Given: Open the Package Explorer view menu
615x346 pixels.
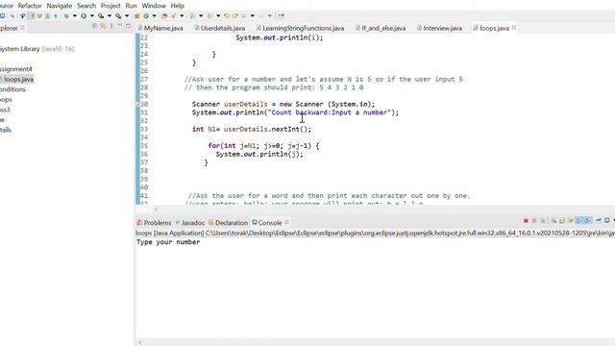Looking at the screenshot, I should pos(111,26).
